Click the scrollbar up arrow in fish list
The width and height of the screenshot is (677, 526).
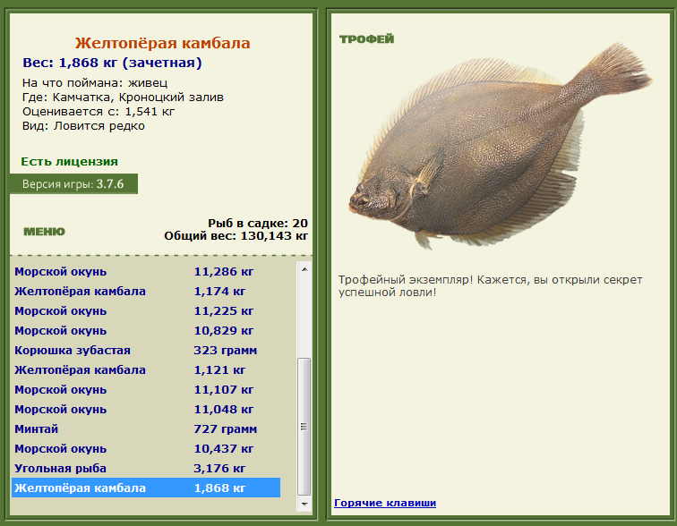tap(304, 269)
